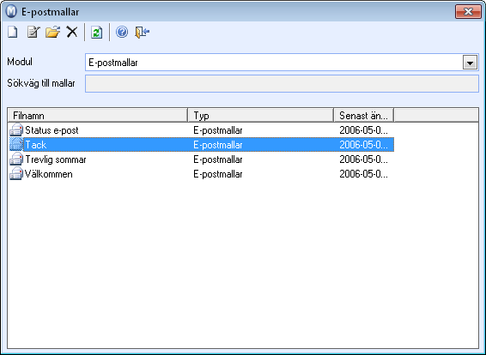Select the Trevlig sommar template
Viewport: 486px width, 355px height.
[56, 159]
